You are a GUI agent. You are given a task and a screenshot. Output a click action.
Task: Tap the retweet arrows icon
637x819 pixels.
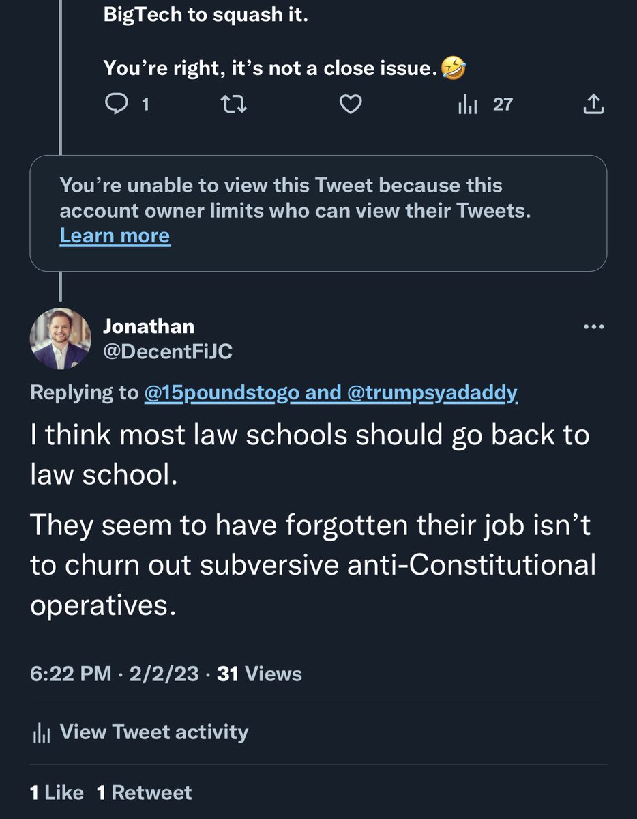234,104
